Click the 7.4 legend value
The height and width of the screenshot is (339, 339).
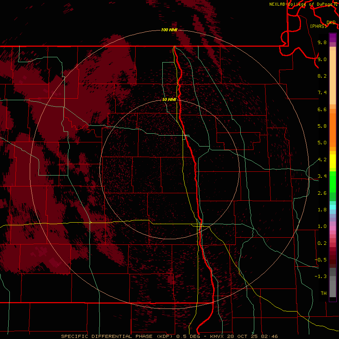(x=322, y=93)
